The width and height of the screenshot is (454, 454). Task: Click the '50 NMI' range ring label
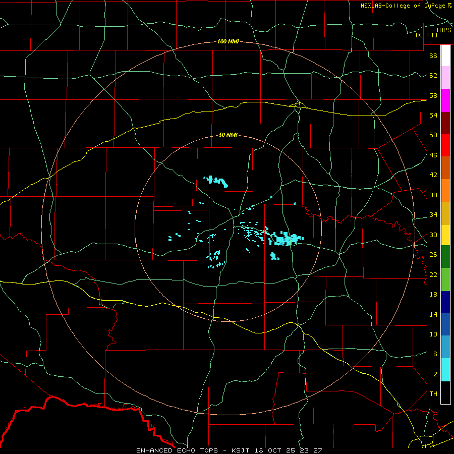coord(228,135)
